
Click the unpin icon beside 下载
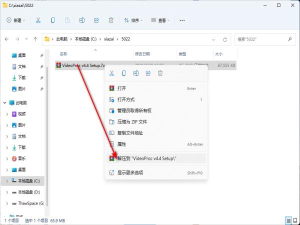[x=41, y=77]
